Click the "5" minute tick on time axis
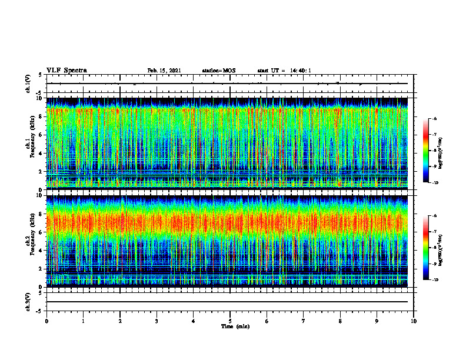Viewport: 466px width, 360px height. pyautogui.click(x=230, y=321)
